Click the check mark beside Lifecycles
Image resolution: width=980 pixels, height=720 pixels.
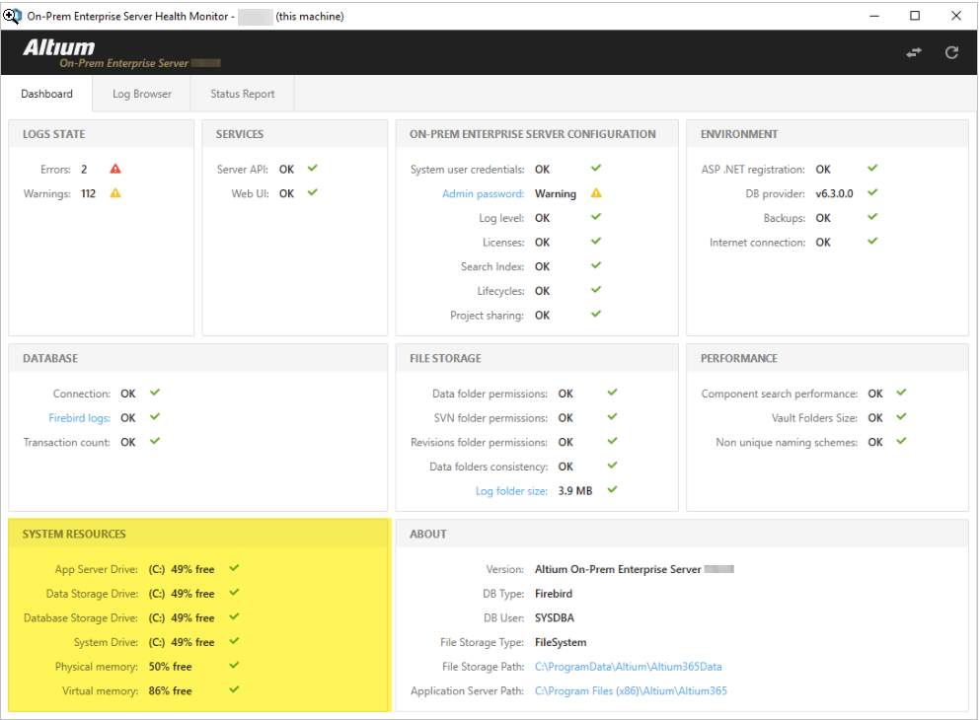(596, 290)
